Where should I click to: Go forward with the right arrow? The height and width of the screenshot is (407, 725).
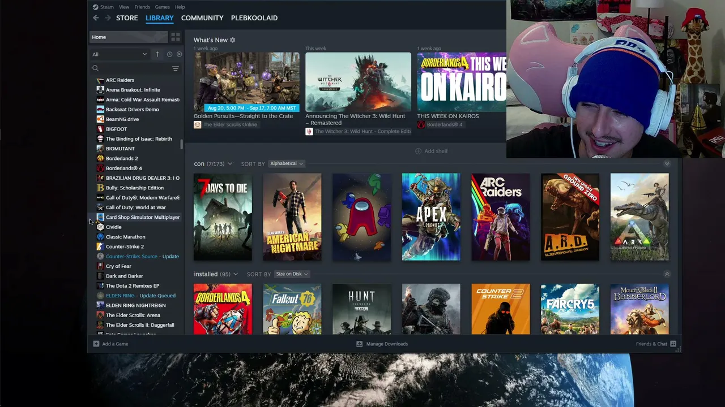click(108, 18)
